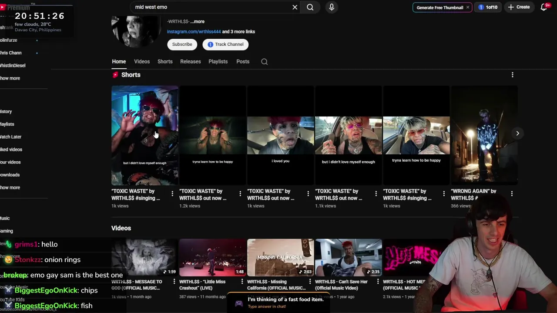Start voice search with the microphone icon
Image resolution: width=557 pixels, height=313 pixels.
(x=332, y=7)
